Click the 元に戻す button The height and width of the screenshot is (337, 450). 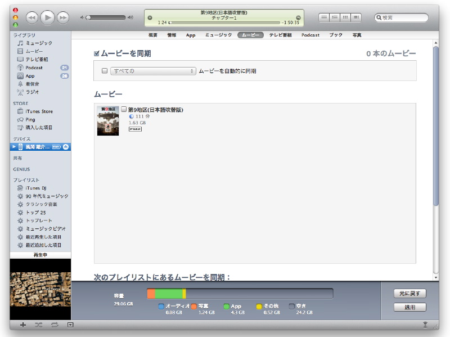coord(410,294)
